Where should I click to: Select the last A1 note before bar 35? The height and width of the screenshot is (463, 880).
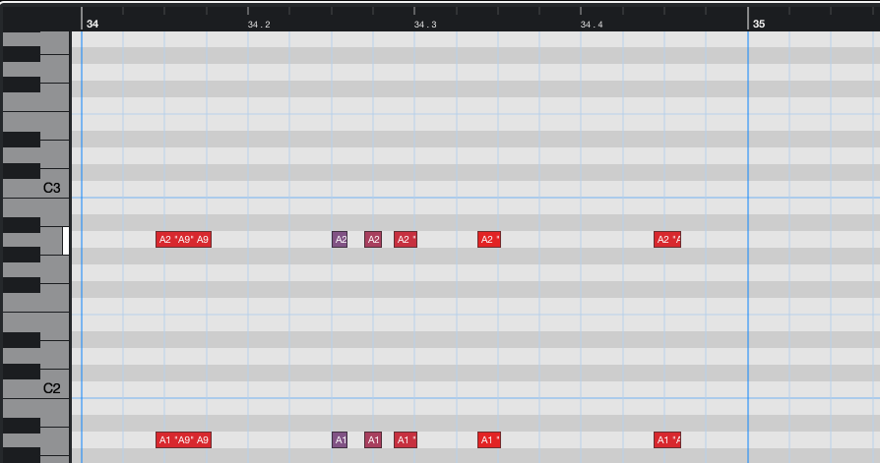[667, 439]
